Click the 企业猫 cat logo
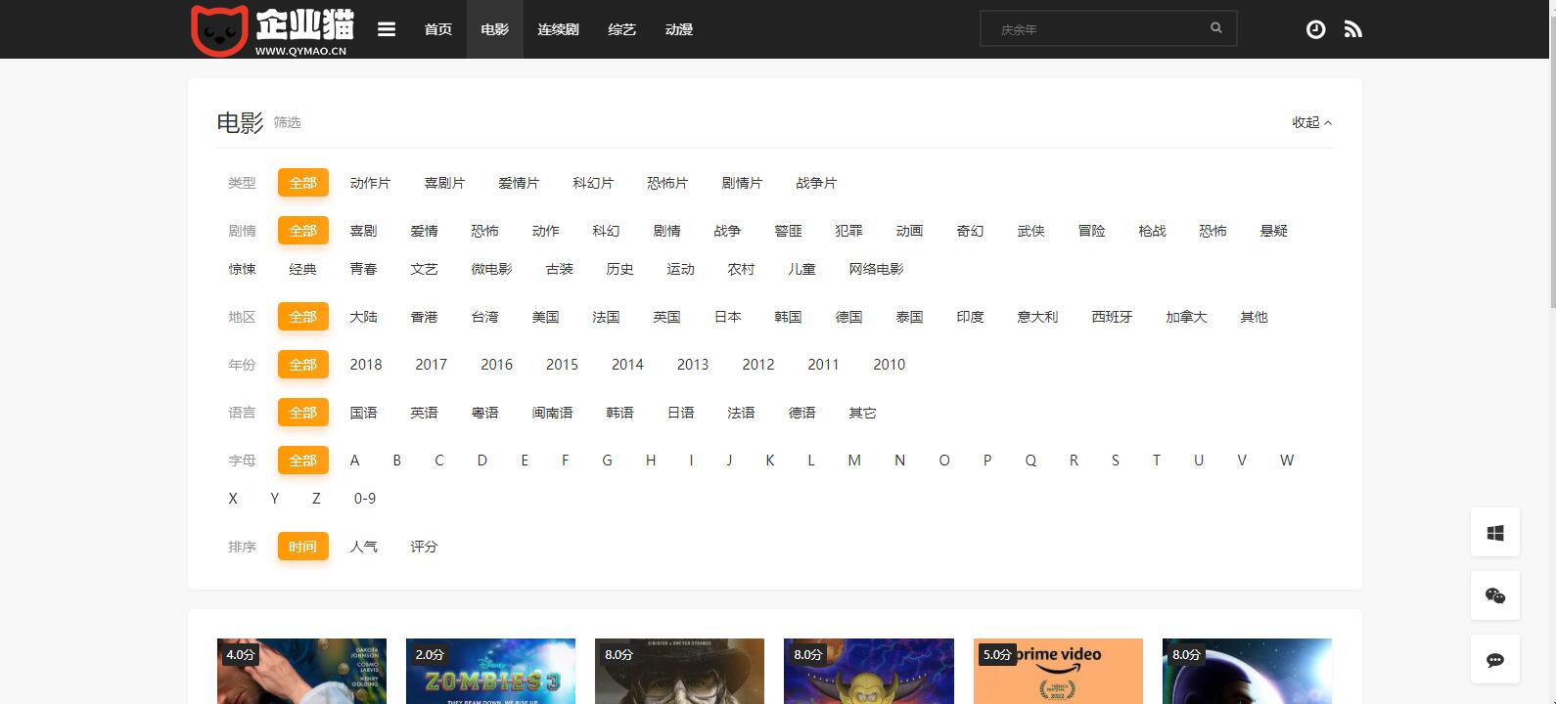Viewport: 1556px width, 704px height. point(271,29)
